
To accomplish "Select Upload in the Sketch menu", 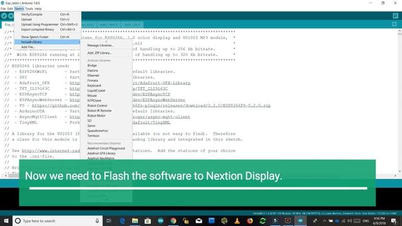I will tap(48, 19).
